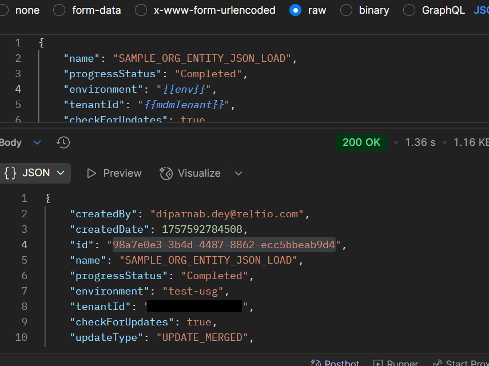
Task: Open the raw language JSON selector
Action: [481, 10]
